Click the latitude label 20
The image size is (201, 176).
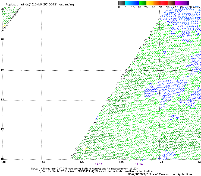tap(2, 9)
